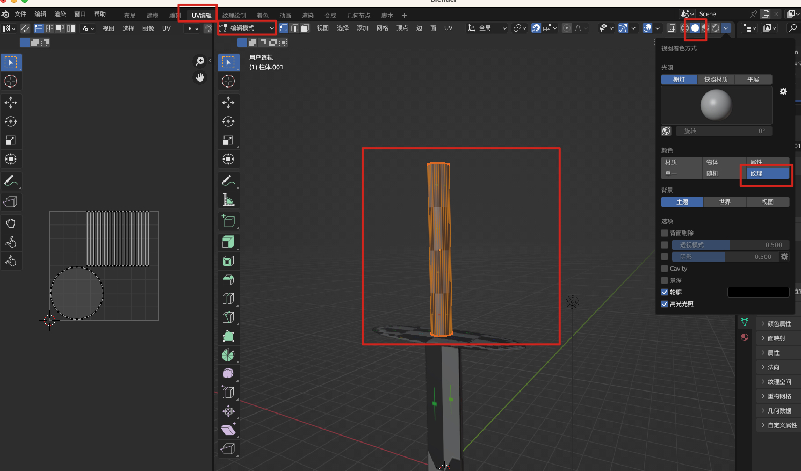Select the Add Cube tool

point(228,221)
